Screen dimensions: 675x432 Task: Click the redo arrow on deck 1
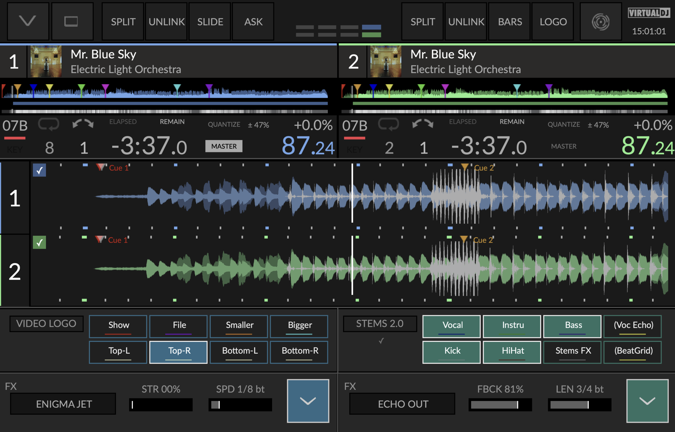[x=89, y=124]
